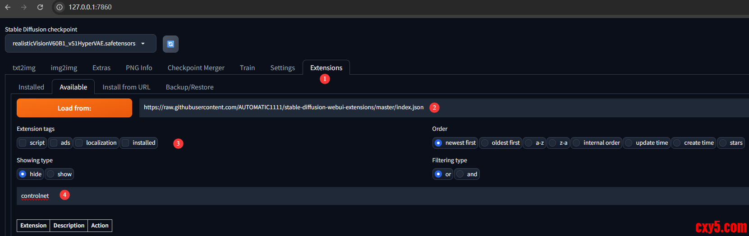Reload the page with browser refresh icon
The image size is (749, 236).
coord(40,7)
